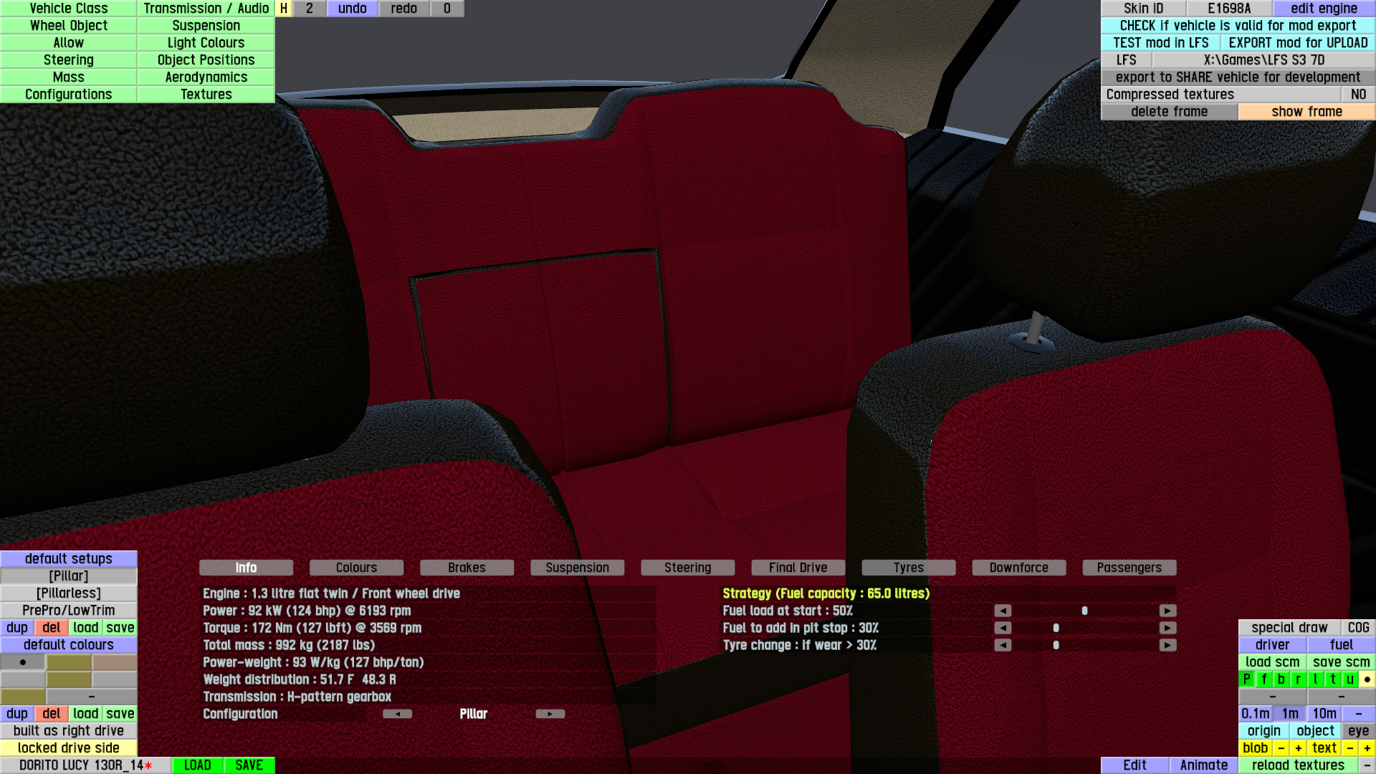Screen dimensions: 1376x774
Task: Switch to previous Configuration with left arrow
Action: point(397,714)
